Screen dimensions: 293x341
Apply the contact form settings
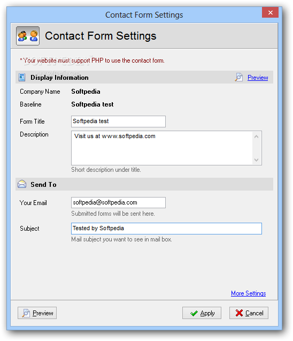coord(202,313)
